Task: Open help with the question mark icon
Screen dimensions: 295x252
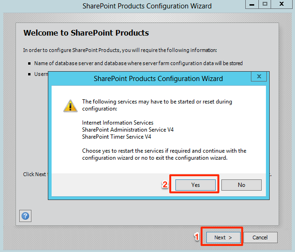Action: tap(25, 216)
